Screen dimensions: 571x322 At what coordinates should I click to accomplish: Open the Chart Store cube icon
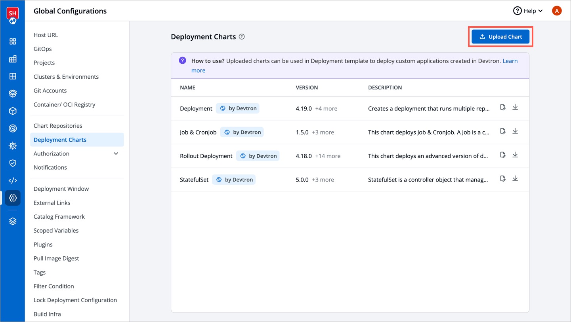tap(12, 93)
